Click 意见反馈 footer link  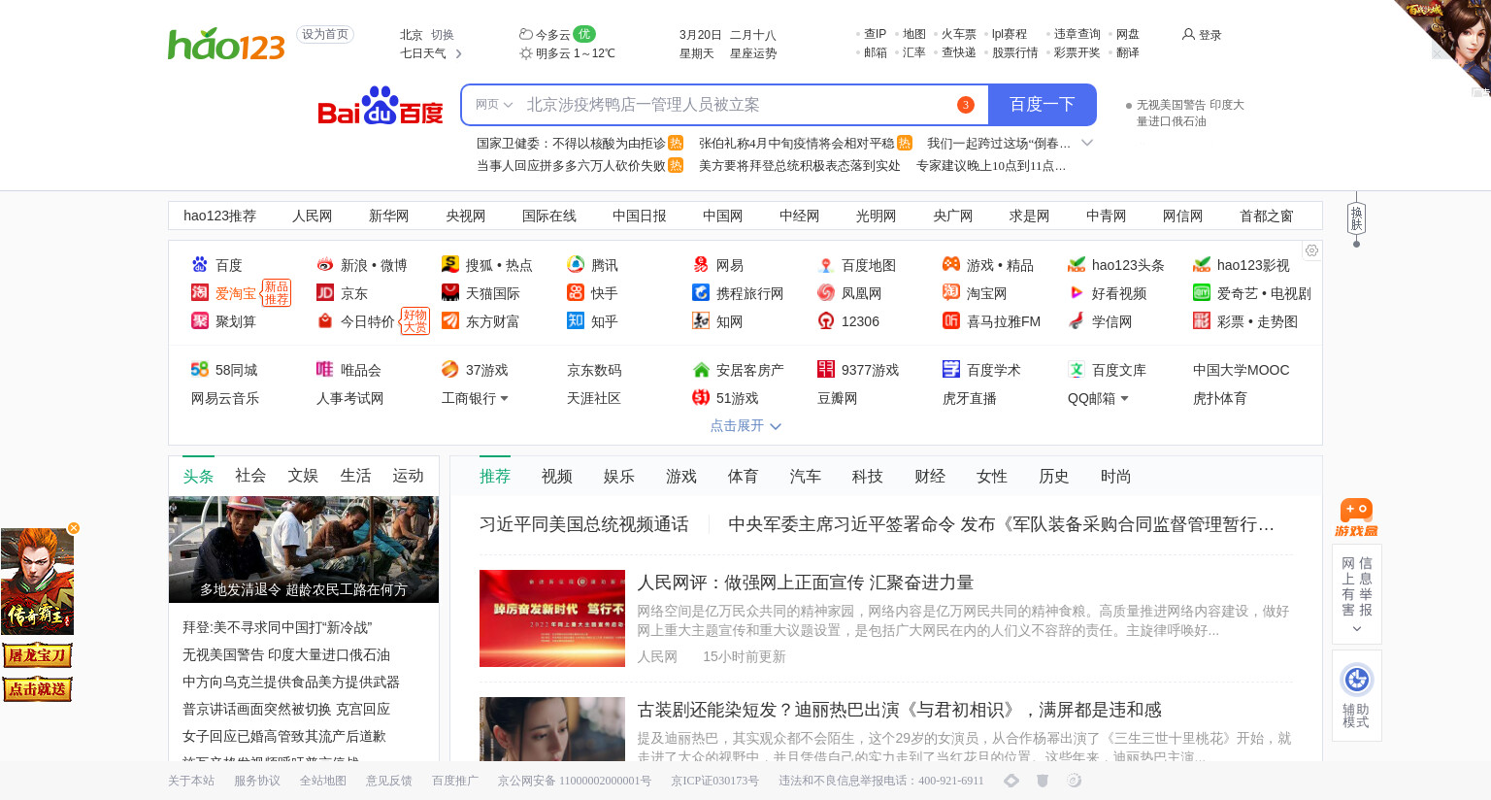[x=389, y=781]
